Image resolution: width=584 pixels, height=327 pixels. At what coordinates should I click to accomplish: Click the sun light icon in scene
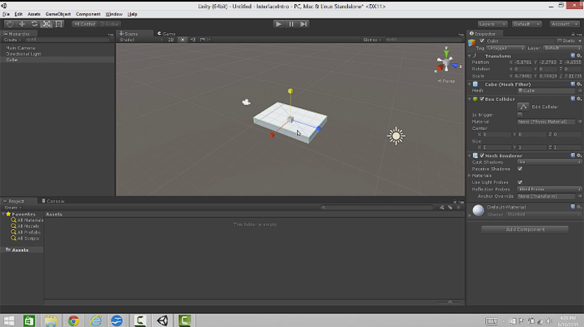pos(396,136)
